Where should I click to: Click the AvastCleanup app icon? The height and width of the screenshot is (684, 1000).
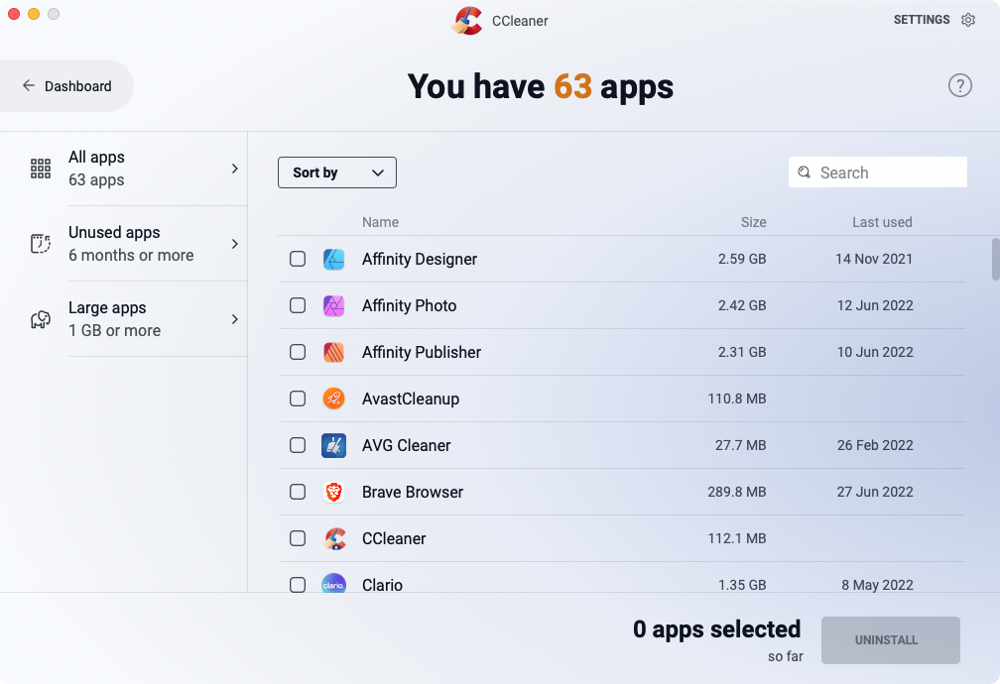(333, 399)
